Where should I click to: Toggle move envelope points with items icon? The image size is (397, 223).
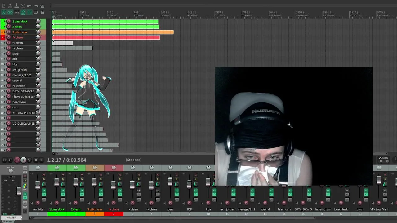[23, 12]
